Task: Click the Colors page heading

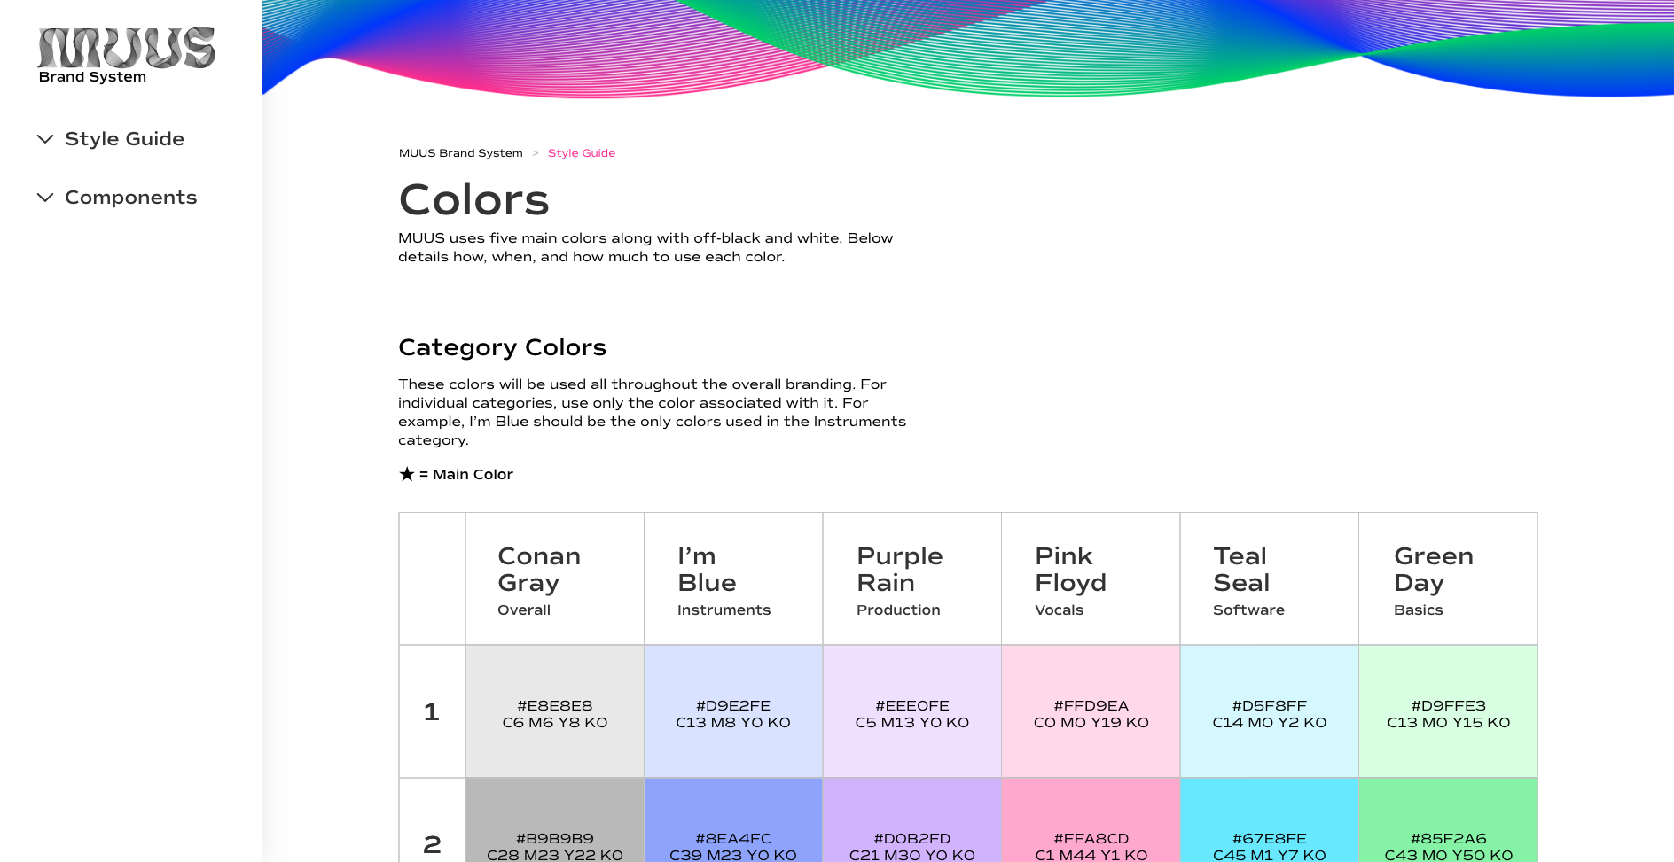Action: (473, 200)
